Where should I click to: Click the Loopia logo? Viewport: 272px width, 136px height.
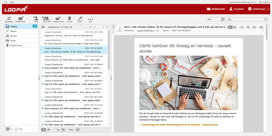pos(16,9)
